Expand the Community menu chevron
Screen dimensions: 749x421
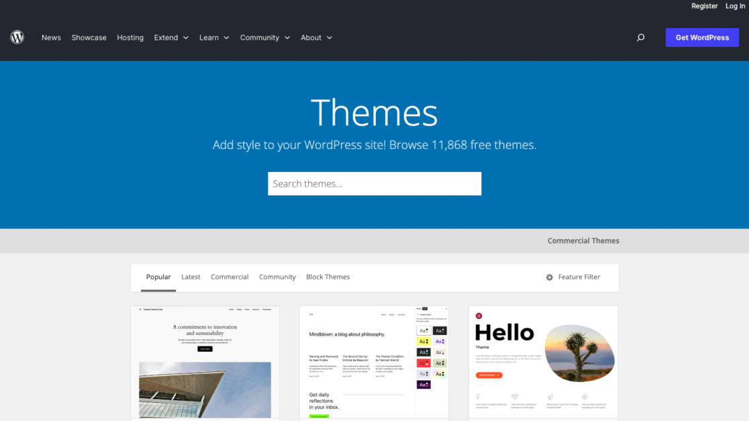click(287, 38)
